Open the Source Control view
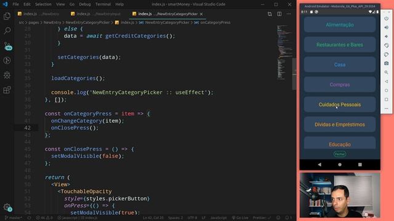This screenshot has height=221, width=394. coord(7,46)
